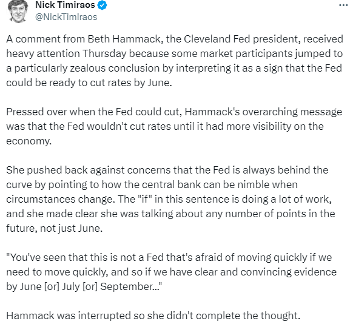Viewport: 353px width, 324px height.
Task: Click the line "by June [or] July [or] September..."
Action: pos(84,286)
